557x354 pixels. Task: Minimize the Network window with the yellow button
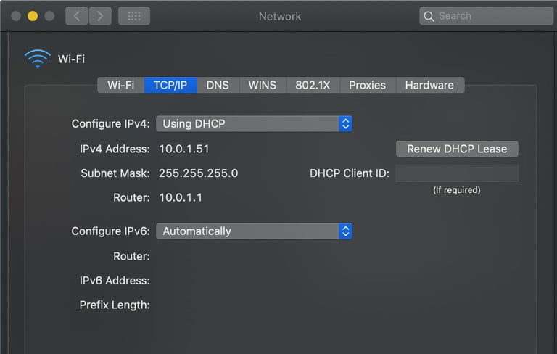(x=33, y=16)
